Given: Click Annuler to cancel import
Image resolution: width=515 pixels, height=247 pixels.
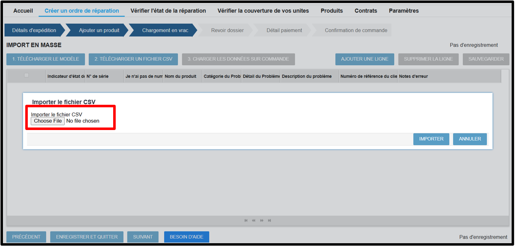Looking at the screenshot, I should (x=470, y=139).
